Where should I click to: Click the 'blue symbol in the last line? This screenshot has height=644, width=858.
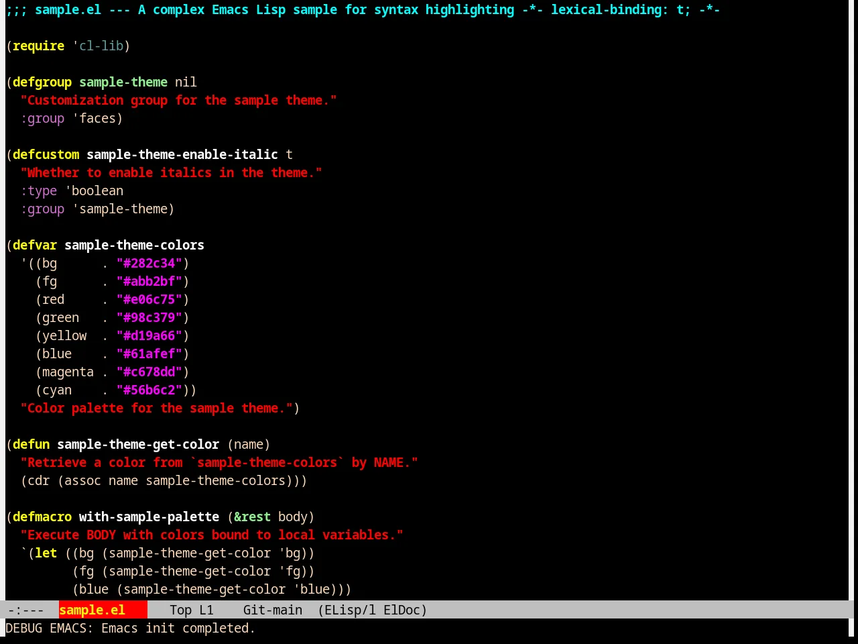[311, 589]
